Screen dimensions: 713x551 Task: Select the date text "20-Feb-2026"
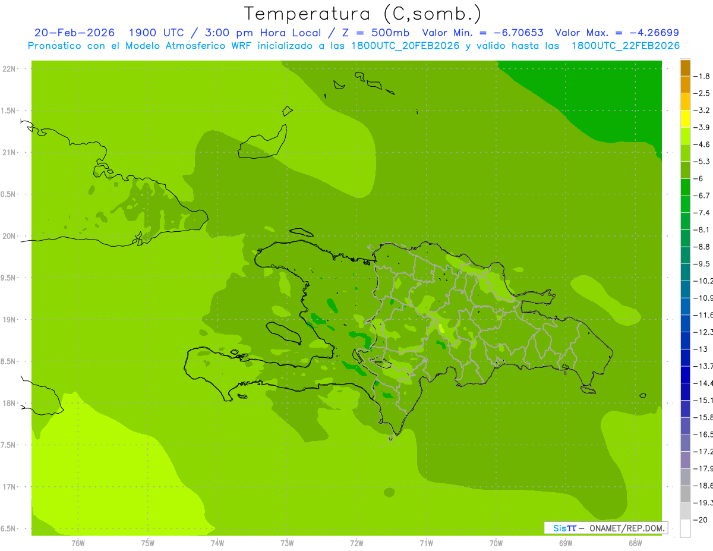tap(74, 33)
